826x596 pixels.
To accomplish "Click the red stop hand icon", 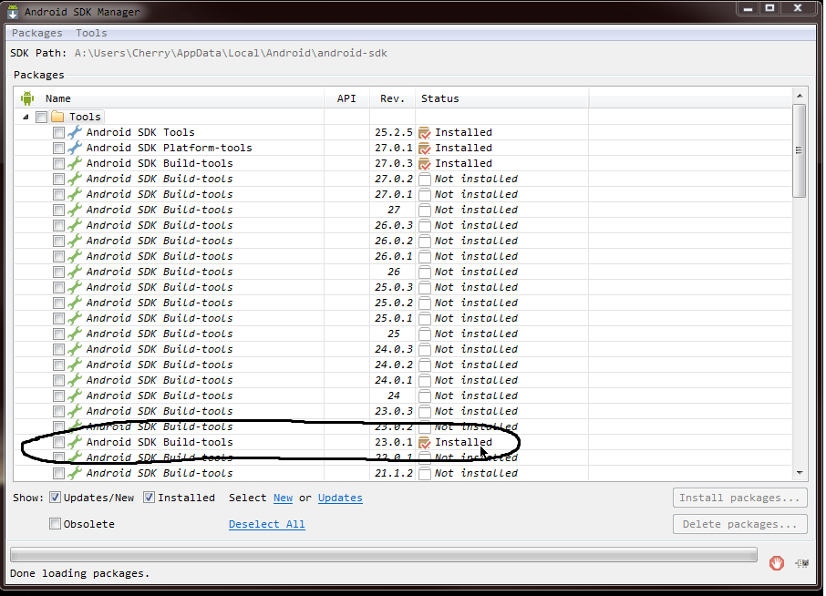I will coord(777,563).
